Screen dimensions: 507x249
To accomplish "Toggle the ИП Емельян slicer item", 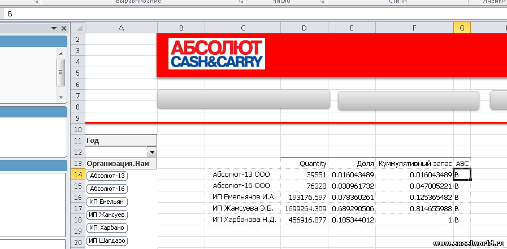I will click(x=107, y=202).
